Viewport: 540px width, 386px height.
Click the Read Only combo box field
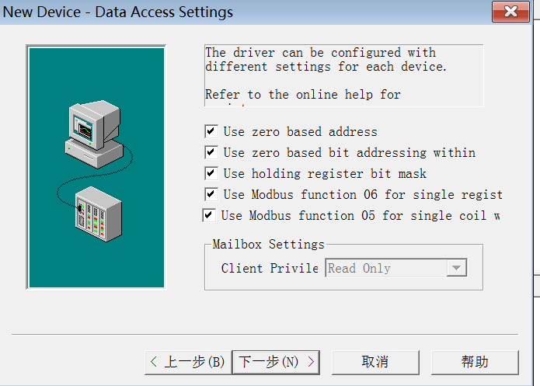pos(385,269)
